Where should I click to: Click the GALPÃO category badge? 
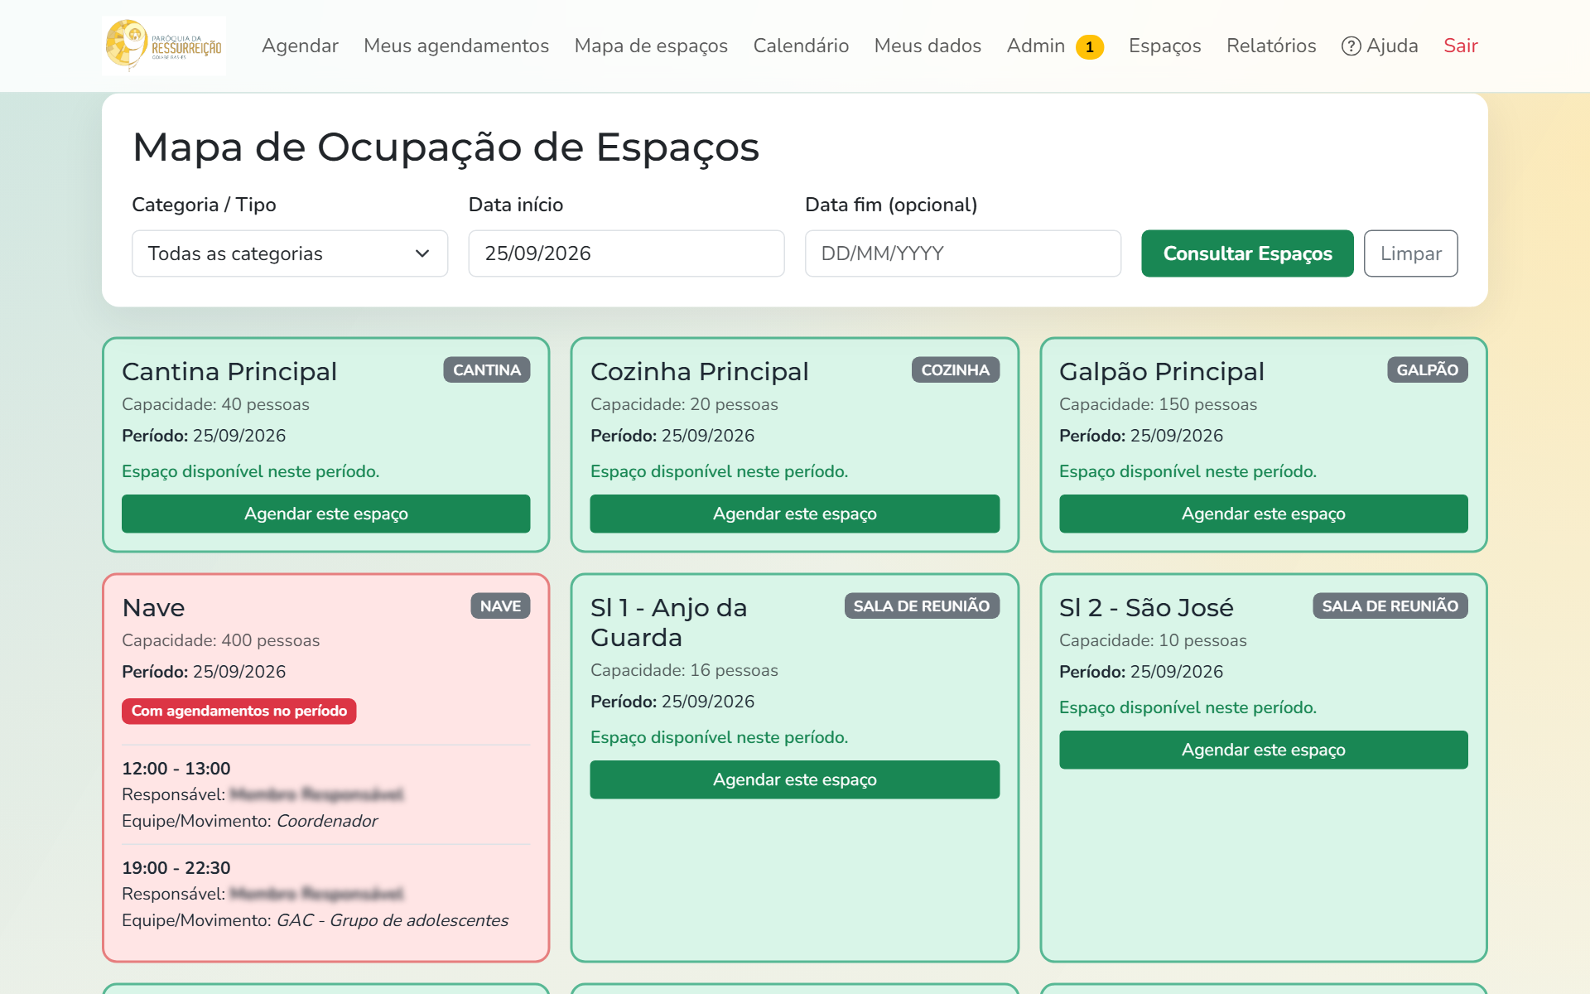click(1428, 370)
